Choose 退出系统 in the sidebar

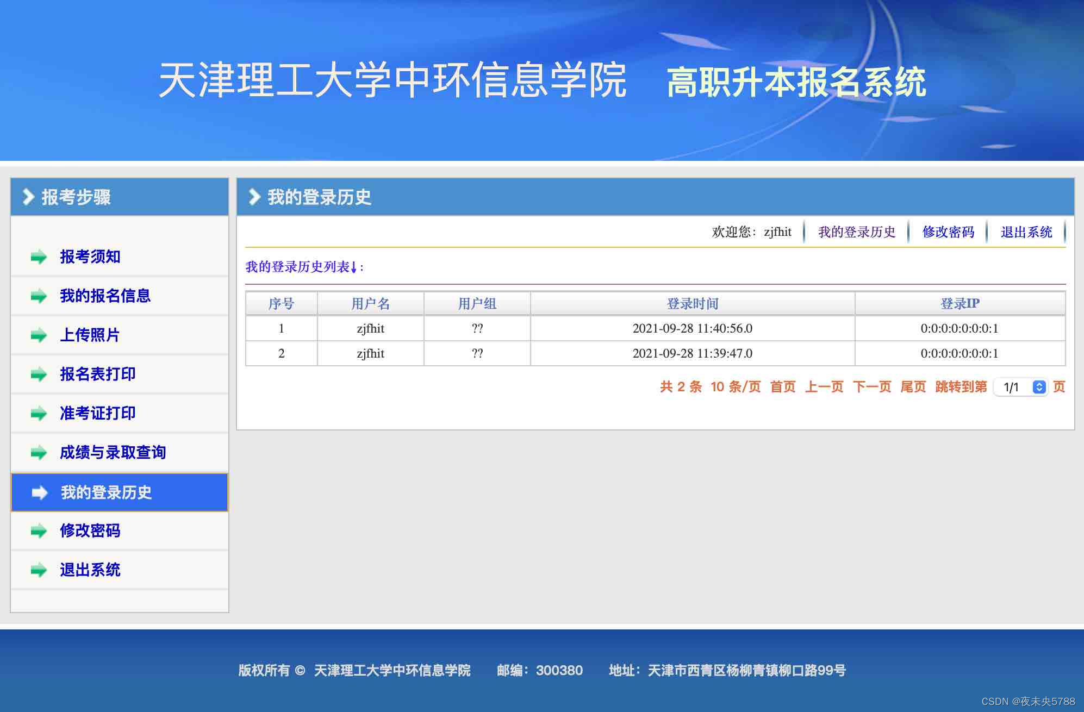coord(90,570)
